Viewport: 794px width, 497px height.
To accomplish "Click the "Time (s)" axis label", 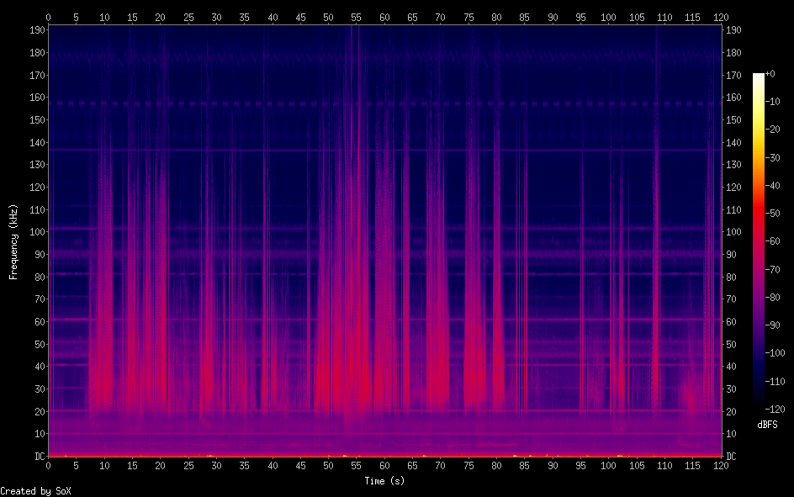I will coord(384,480).
